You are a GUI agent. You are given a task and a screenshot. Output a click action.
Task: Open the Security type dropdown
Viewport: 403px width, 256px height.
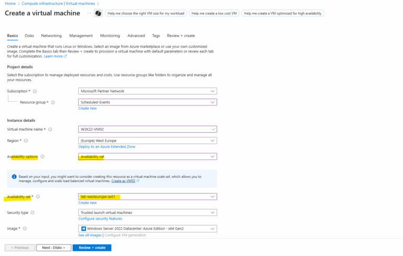147,212
